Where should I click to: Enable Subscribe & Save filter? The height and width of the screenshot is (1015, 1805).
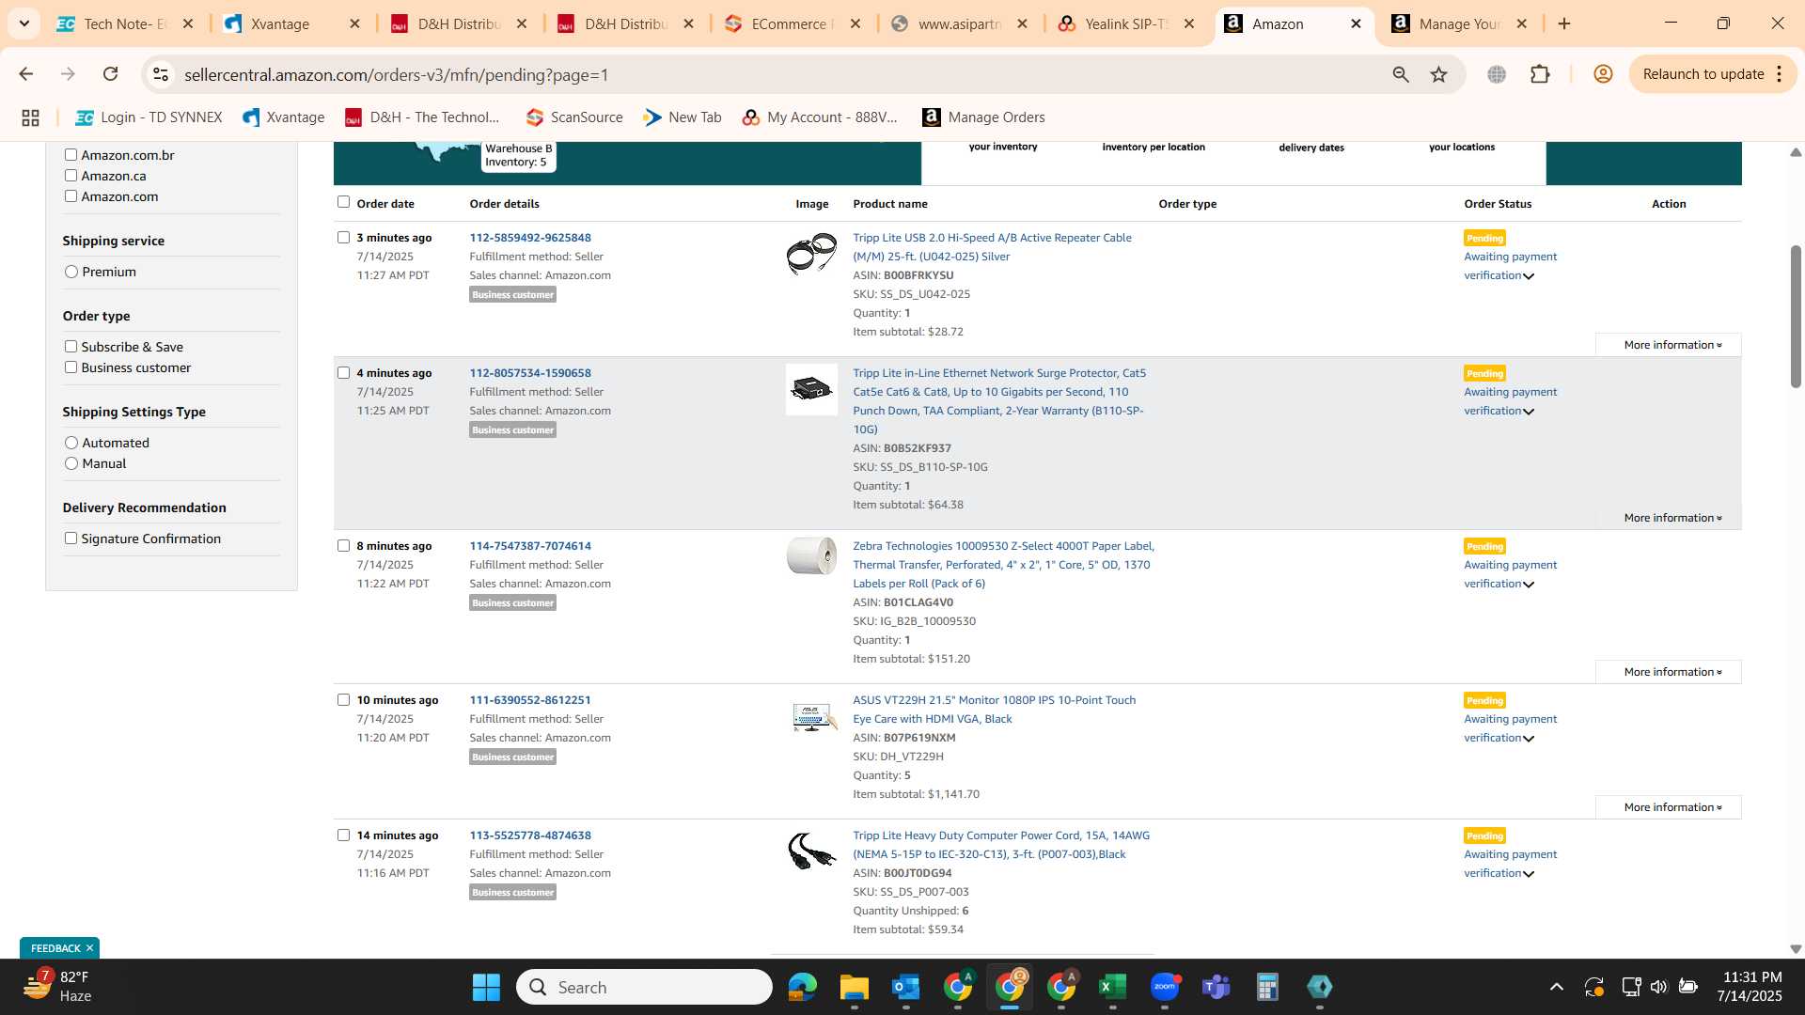(x=71, y=347)
